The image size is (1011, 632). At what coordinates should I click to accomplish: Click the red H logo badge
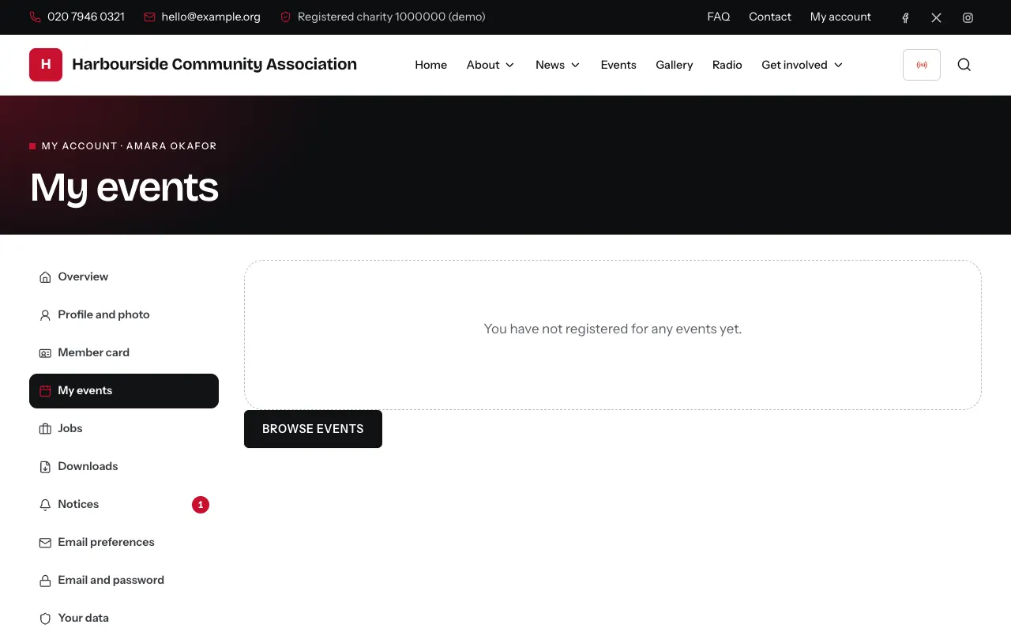point(46,65)
